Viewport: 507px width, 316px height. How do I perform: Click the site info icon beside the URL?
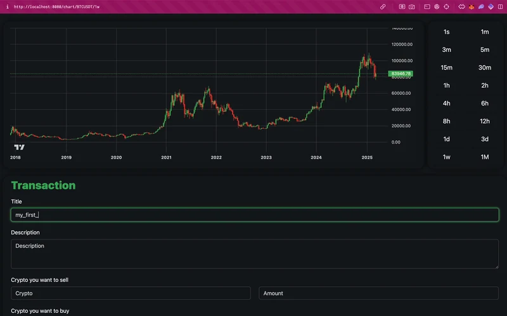click(x=8, y=7)
